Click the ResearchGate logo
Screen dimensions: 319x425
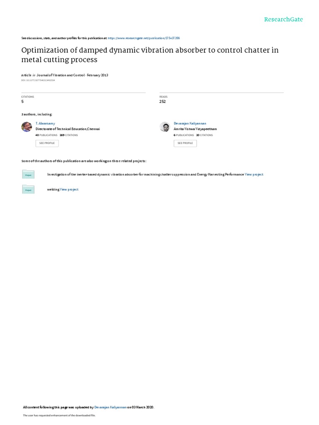click(284, 20)
